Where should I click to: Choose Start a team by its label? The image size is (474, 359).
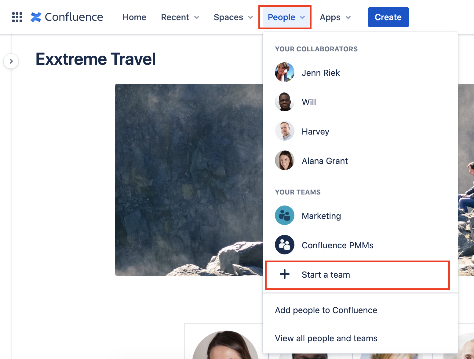click(x=326, y=275)
